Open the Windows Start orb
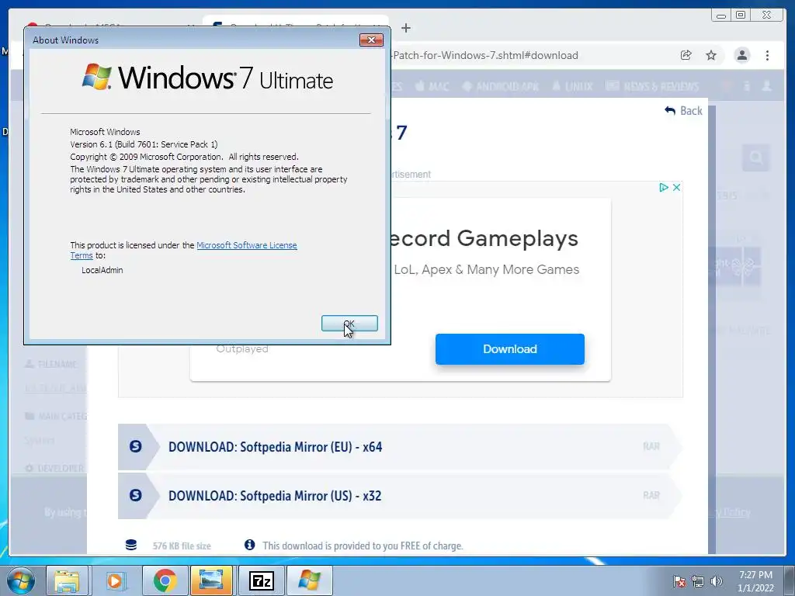The height and width of the screenshot is (596, 795). click(x=21, y=580)
